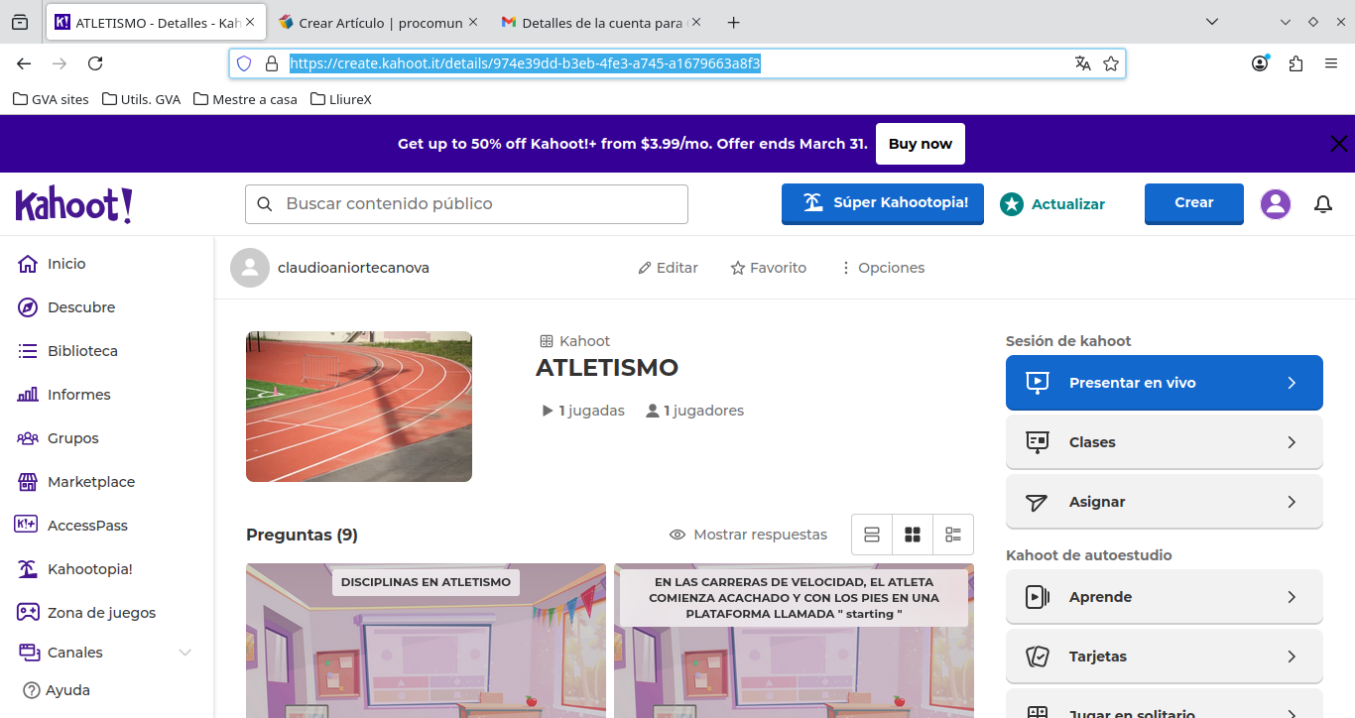
Task: Select Informes in the left sidebar
Action: click(79, 394)
